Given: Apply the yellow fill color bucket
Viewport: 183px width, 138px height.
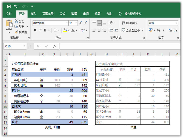Looking at the screenshot, I should click(65, 30).
